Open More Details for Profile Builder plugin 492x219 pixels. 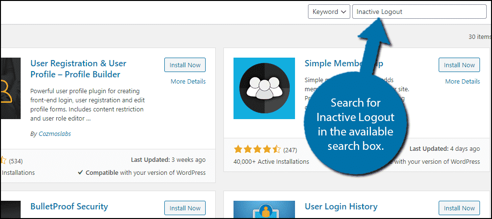188,81
